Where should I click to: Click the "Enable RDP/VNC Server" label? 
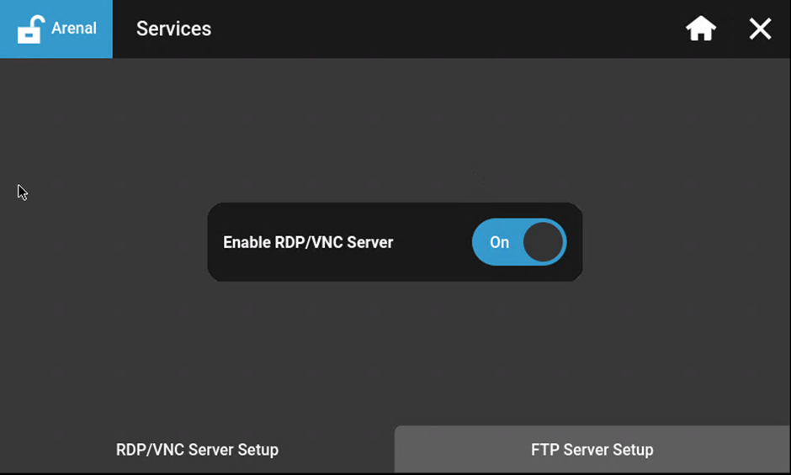coord(308,242)
